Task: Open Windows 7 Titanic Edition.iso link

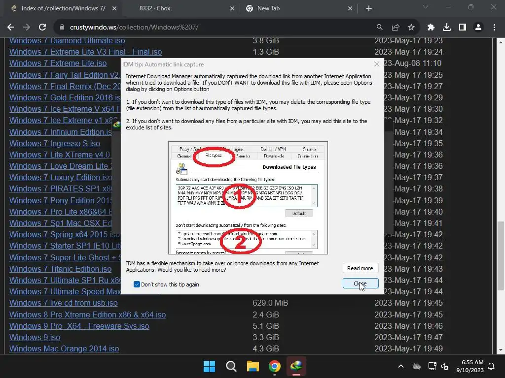Action: pyautogui.click(x=61, y=269)
